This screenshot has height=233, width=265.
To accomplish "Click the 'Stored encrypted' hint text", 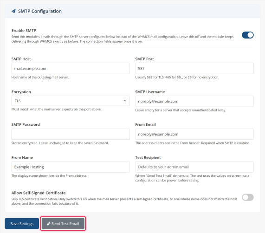I will click(x=60, y=143).
